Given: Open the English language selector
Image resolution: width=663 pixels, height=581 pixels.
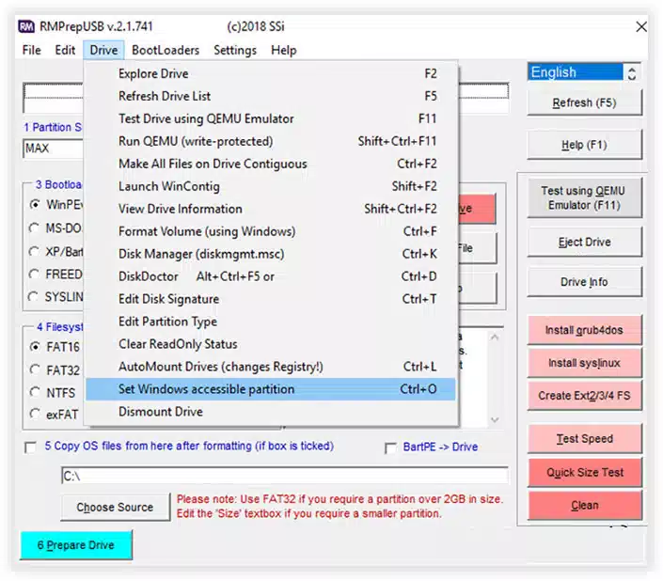Looking at the screenshot, I should click(x=575, y=72).
